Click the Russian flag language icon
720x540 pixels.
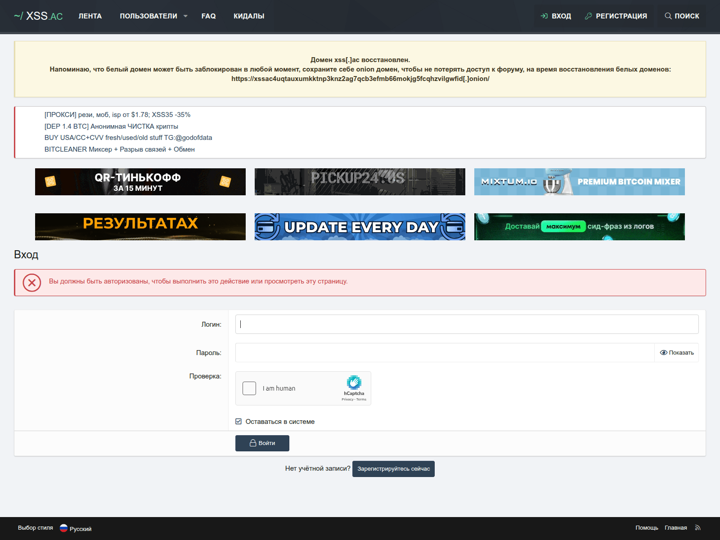63,528
